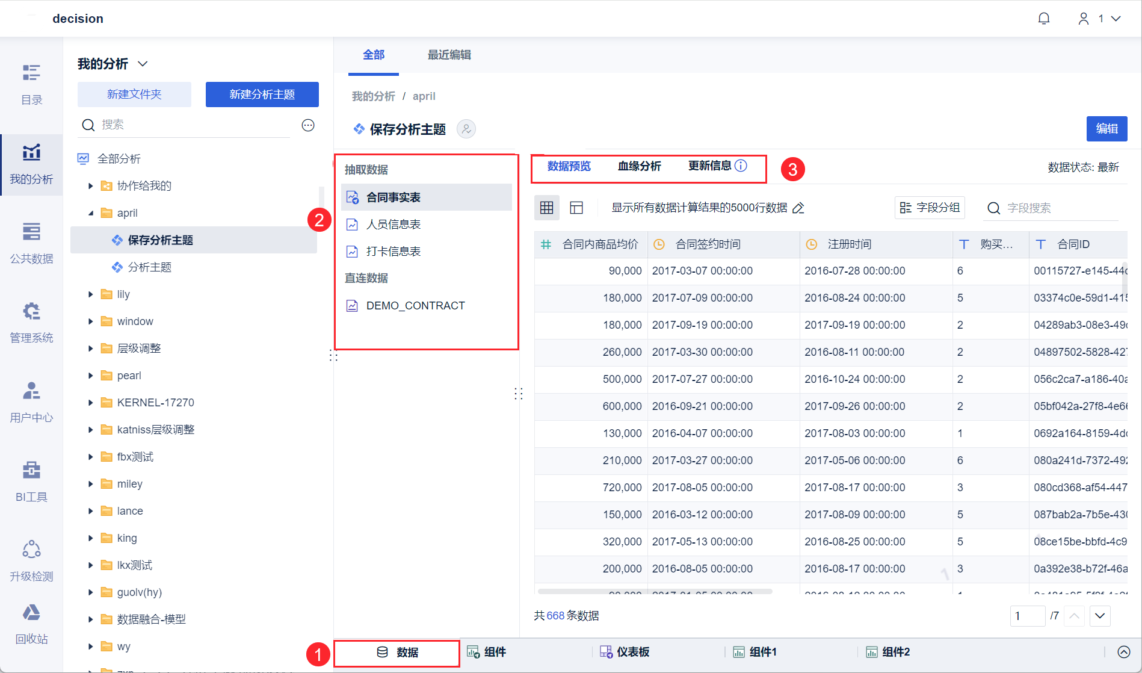Select the DEMO_CONTRACT direct-connect table

(427, 306)
